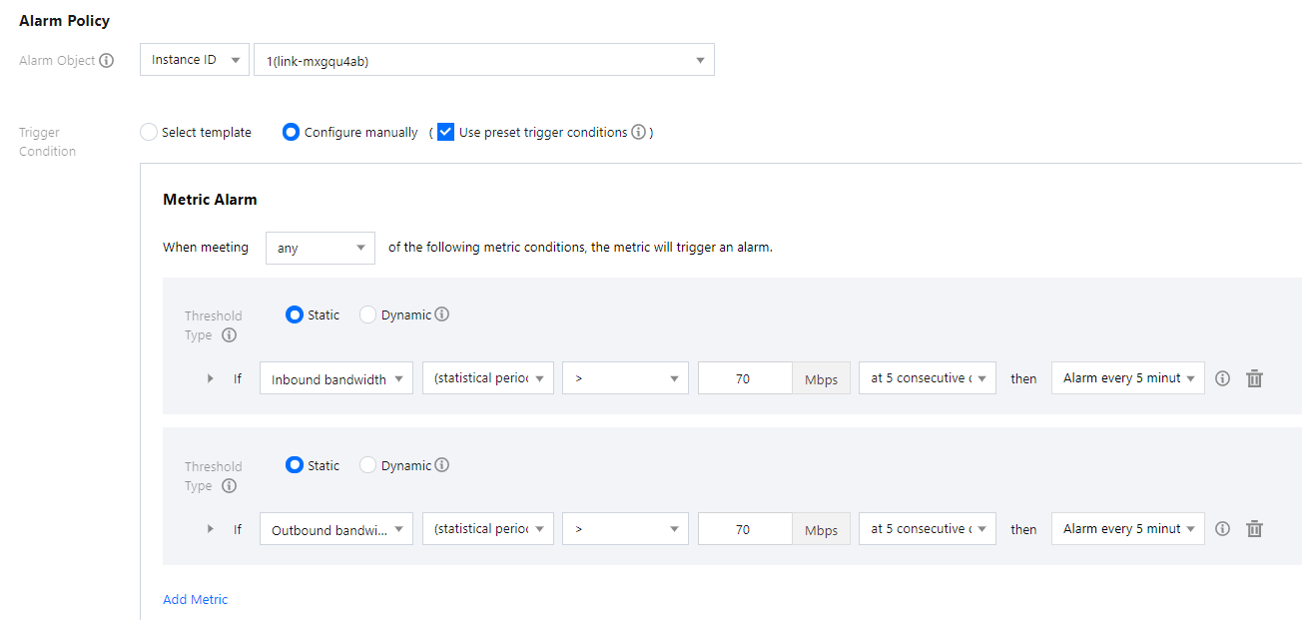Choose the Select template radio option
This screenshot has height=620, width=1302.
coord(149,132)
